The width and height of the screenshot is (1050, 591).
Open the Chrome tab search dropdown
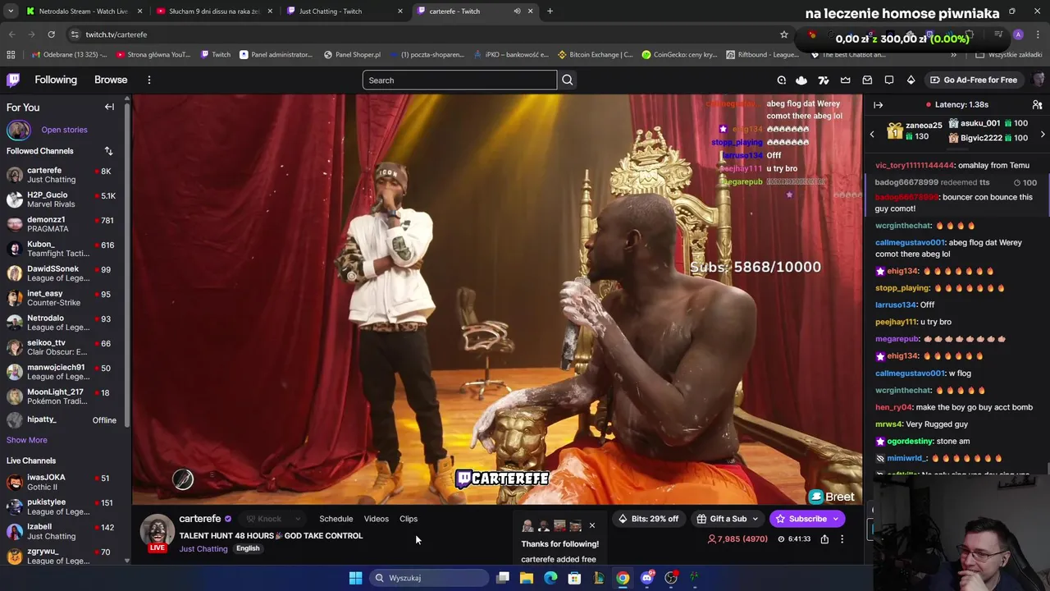point(11,11)
